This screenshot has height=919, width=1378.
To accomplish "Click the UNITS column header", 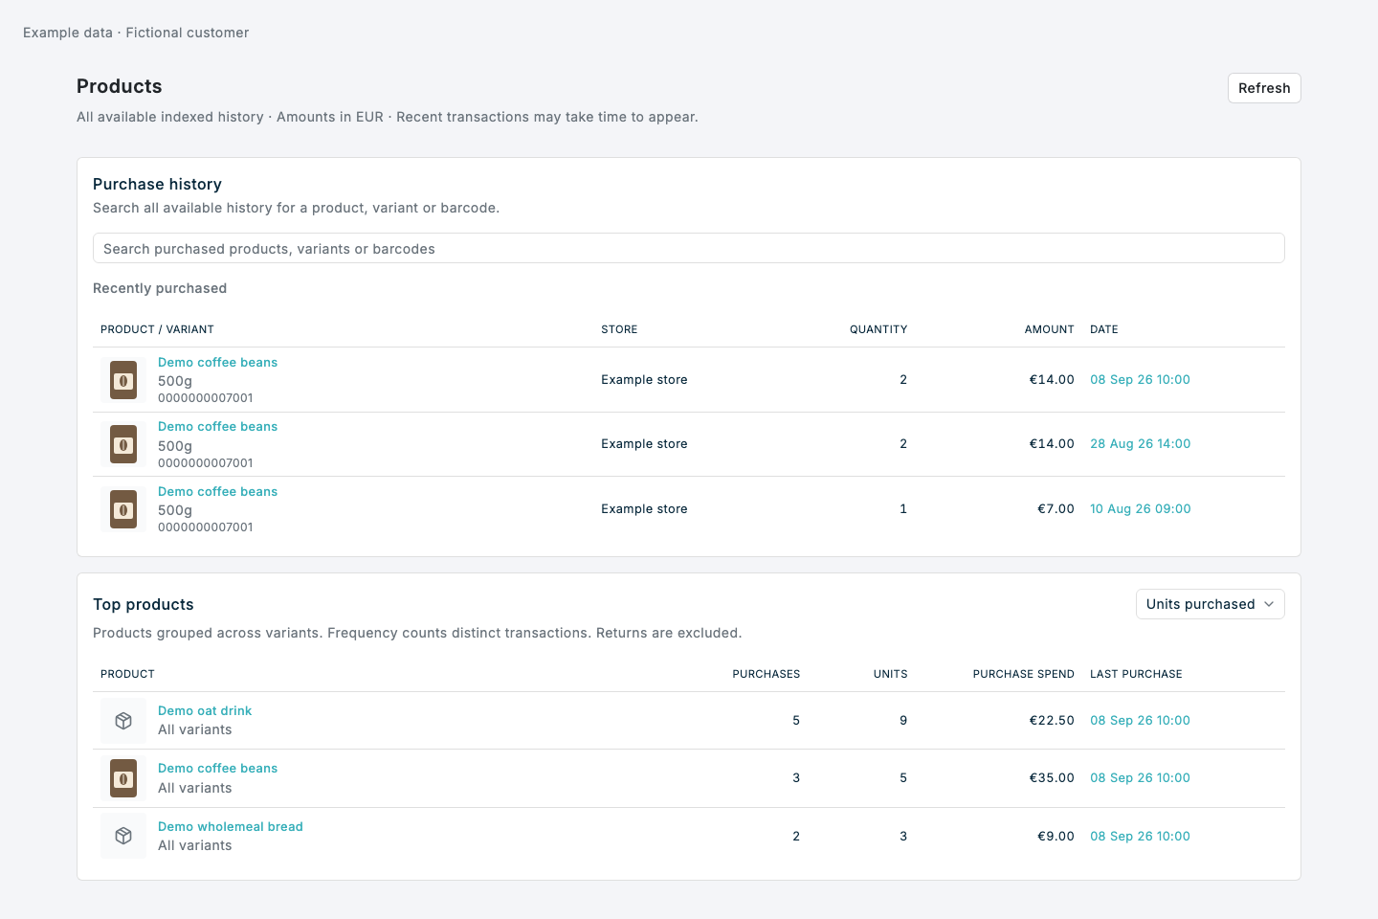I will tap(890, 674).
